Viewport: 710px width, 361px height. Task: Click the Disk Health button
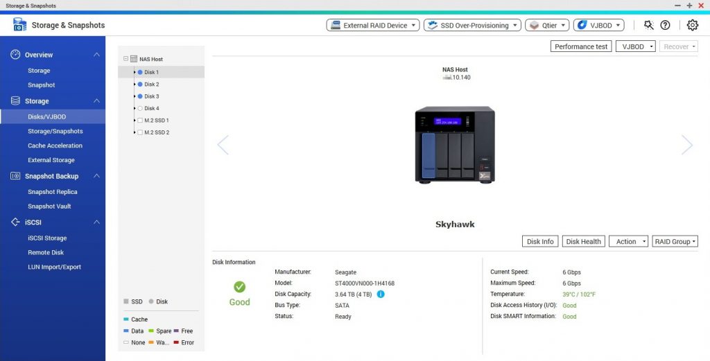point(583,242)
